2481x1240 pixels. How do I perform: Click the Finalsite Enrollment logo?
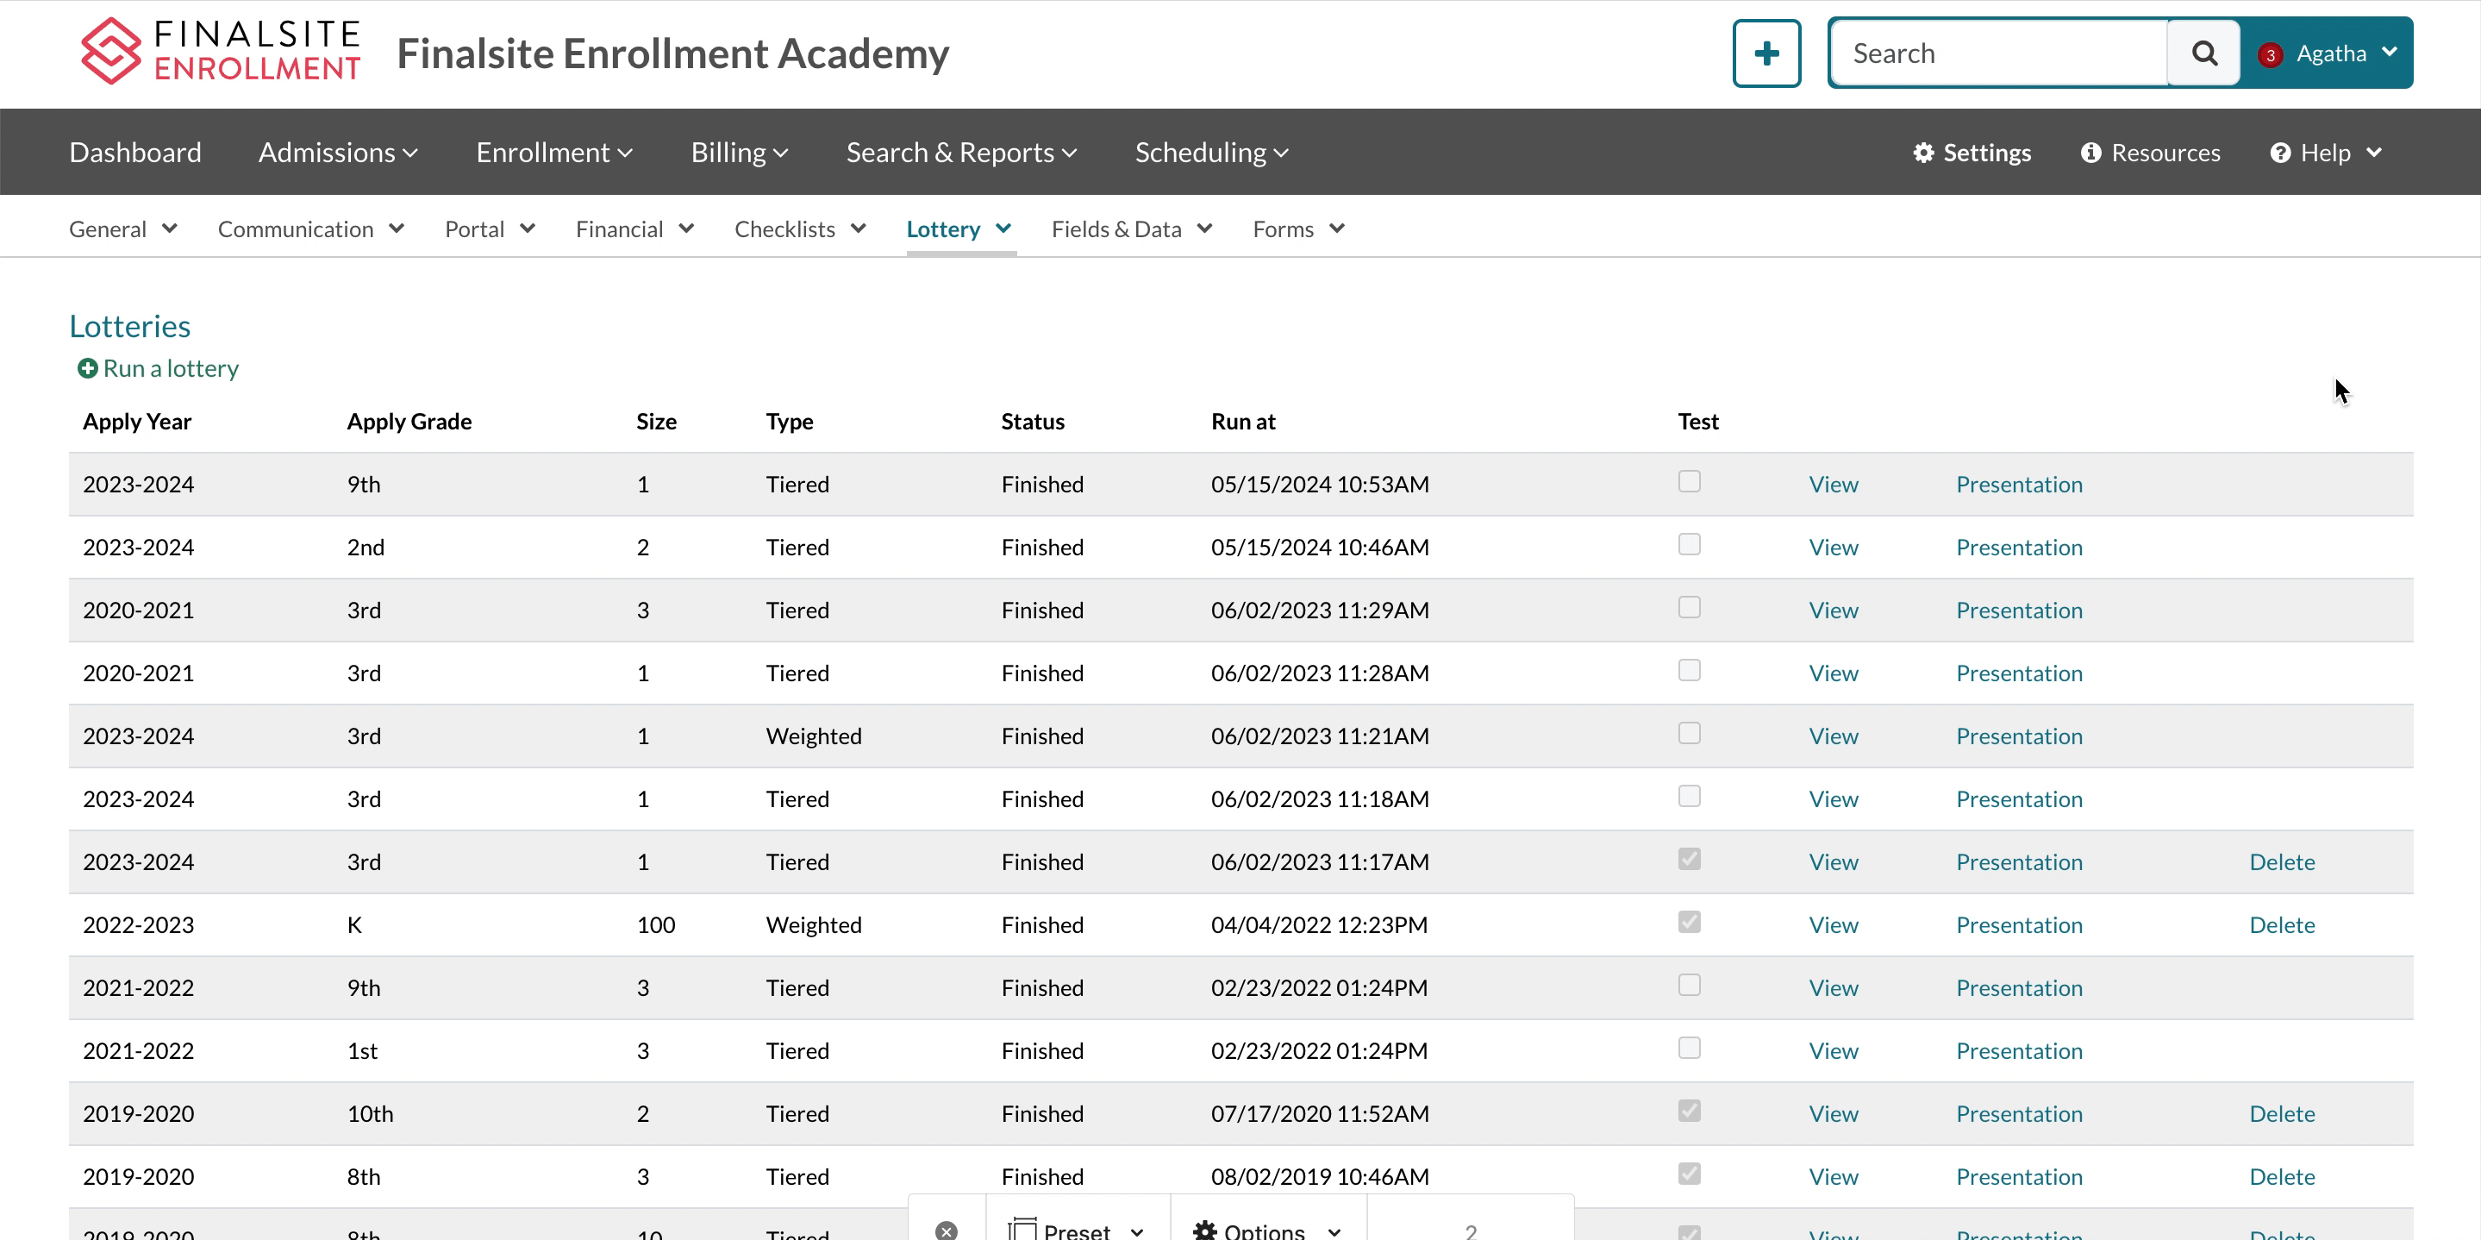[x=220, y=52]
